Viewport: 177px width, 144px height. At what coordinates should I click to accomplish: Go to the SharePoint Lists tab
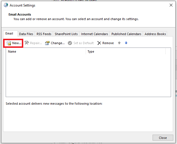pos(66,34)
